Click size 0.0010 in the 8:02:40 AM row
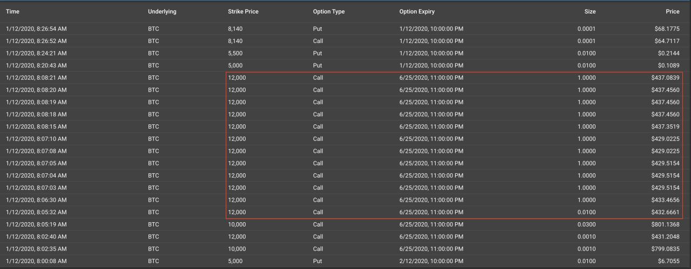Image resolution: width=691 pixels, height=269 pixels. tap(587, 237)
